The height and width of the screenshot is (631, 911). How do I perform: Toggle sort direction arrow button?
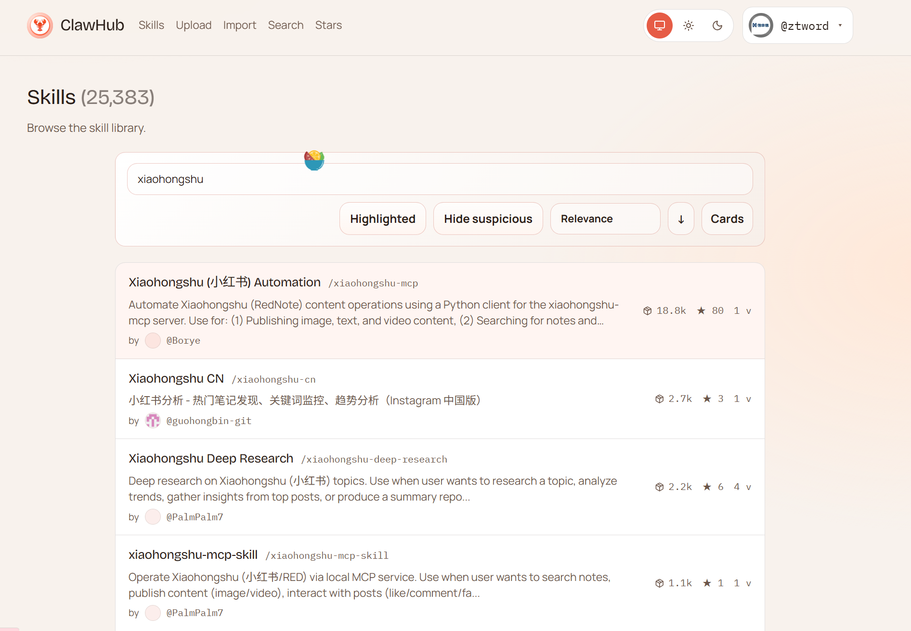681,219
